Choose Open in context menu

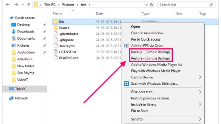(x=135, y=27)
